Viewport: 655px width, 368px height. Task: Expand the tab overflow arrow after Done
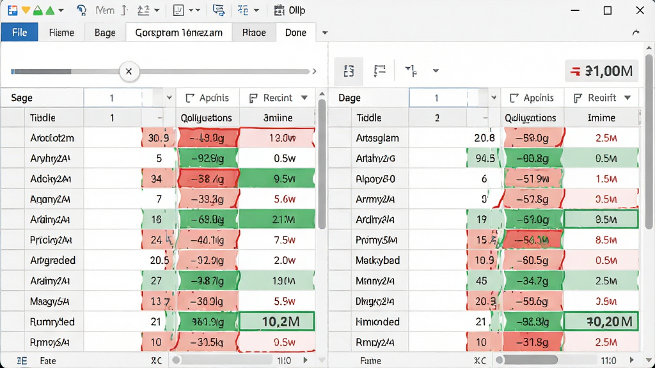click(x=324, y=33)
